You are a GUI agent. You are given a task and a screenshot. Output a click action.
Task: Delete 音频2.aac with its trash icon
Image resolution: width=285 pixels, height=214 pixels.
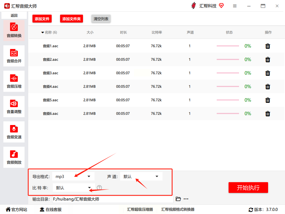click(x=268, y=59)
